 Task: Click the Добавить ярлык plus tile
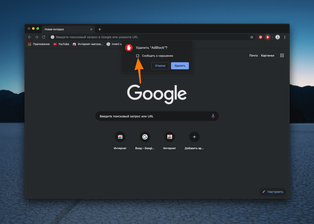tap(194, 141)
